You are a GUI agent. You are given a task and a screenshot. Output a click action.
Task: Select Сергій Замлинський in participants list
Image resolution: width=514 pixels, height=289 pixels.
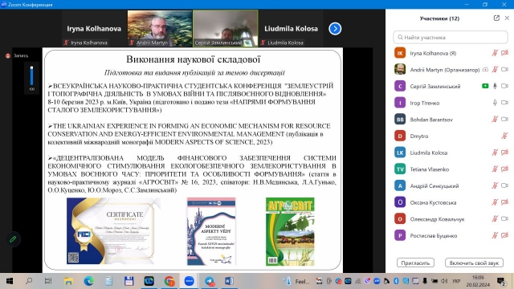pyautogui.click(x=451, y=86)
